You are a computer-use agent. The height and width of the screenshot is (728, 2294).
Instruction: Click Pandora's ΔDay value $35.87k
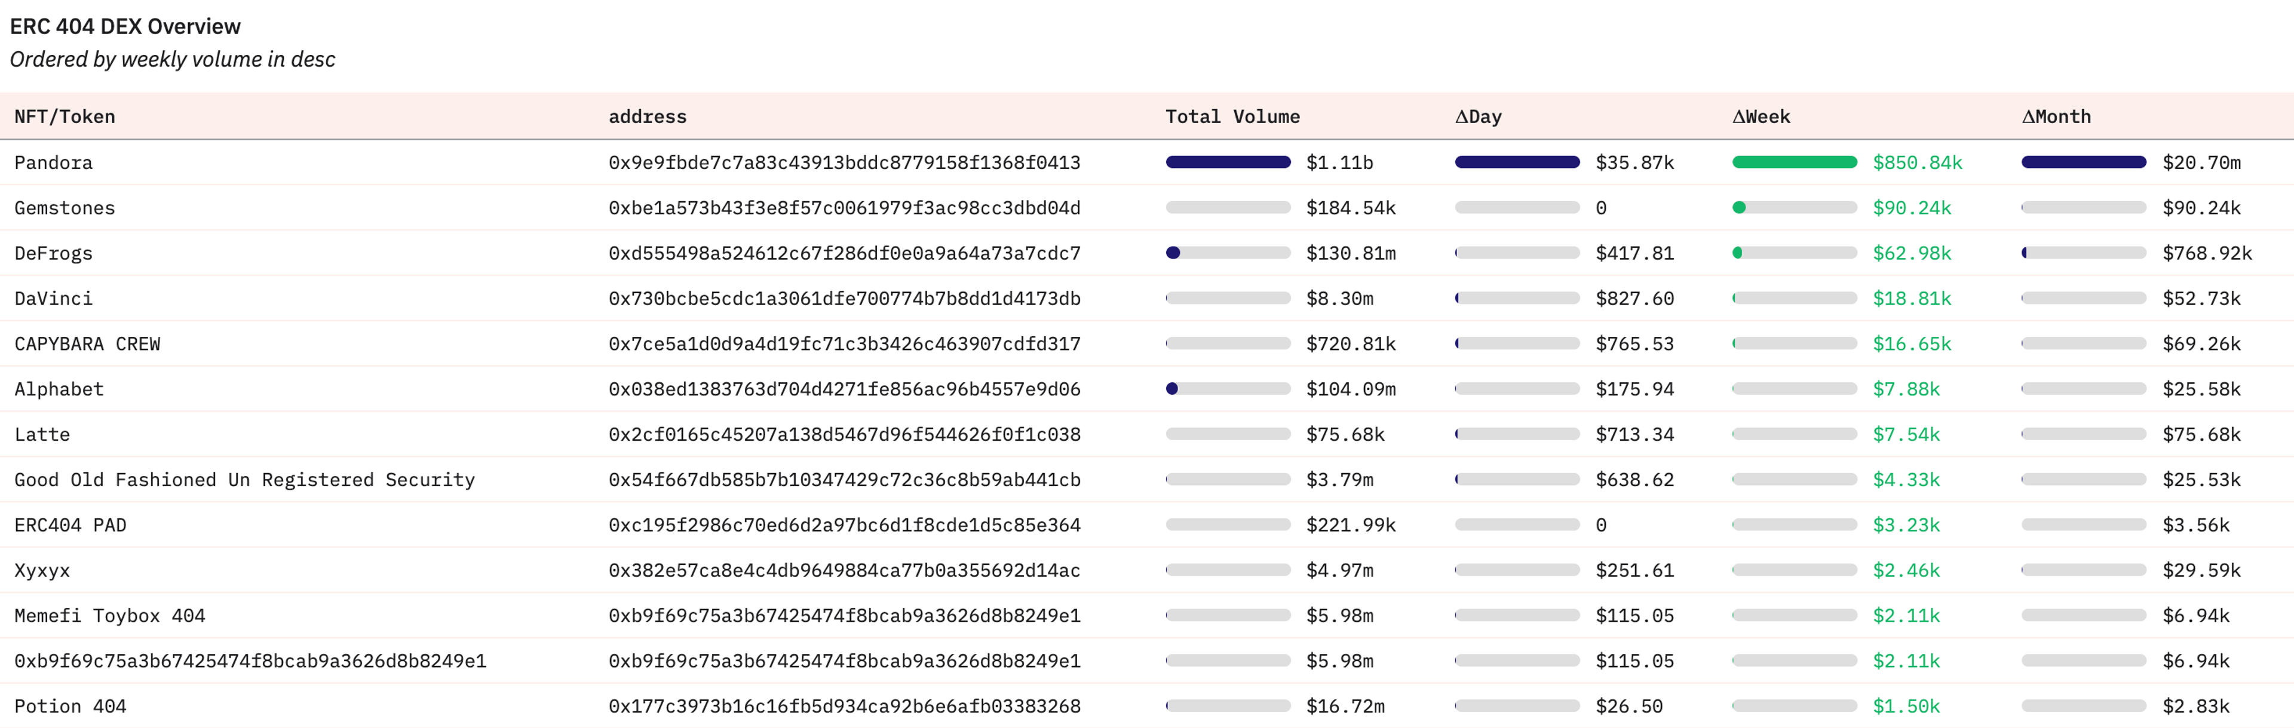point(1635,162)
